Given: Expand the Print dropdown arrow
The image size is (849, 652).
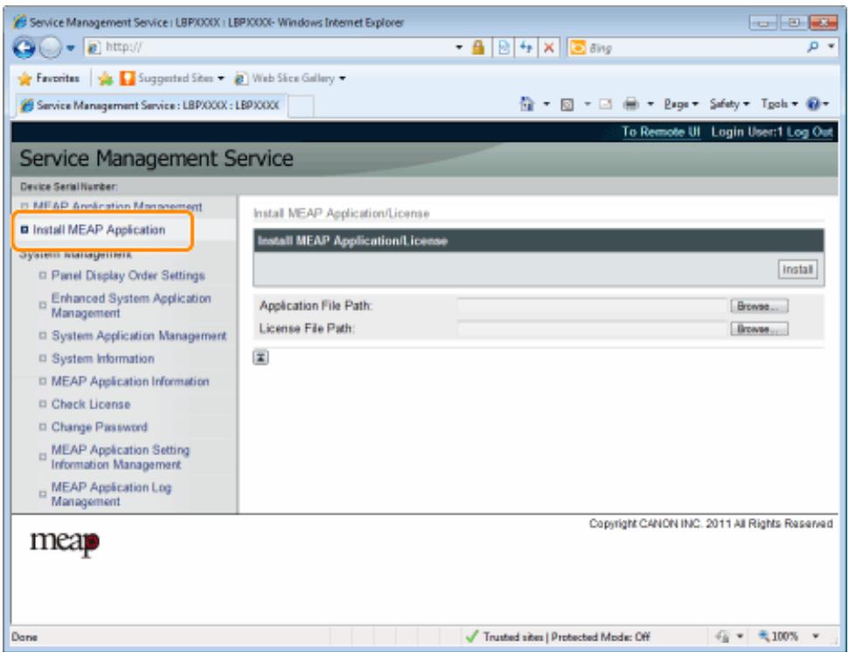Looking at the screenshot, I should (x=651, y=104).
